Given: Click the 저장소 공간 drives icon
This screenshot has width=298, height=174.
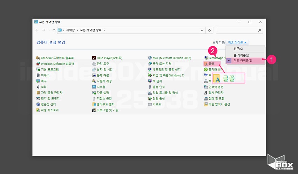Looking at the screenshot, I should pos(94,98).
